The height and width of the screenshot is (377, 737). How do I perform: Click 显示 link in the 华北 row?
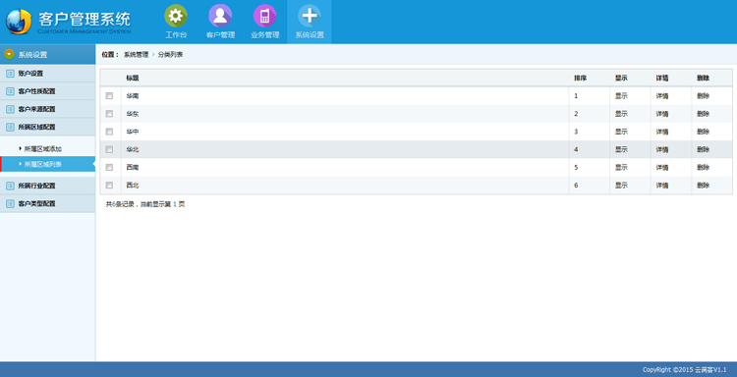pyautogui.click(x=621, y=149)
